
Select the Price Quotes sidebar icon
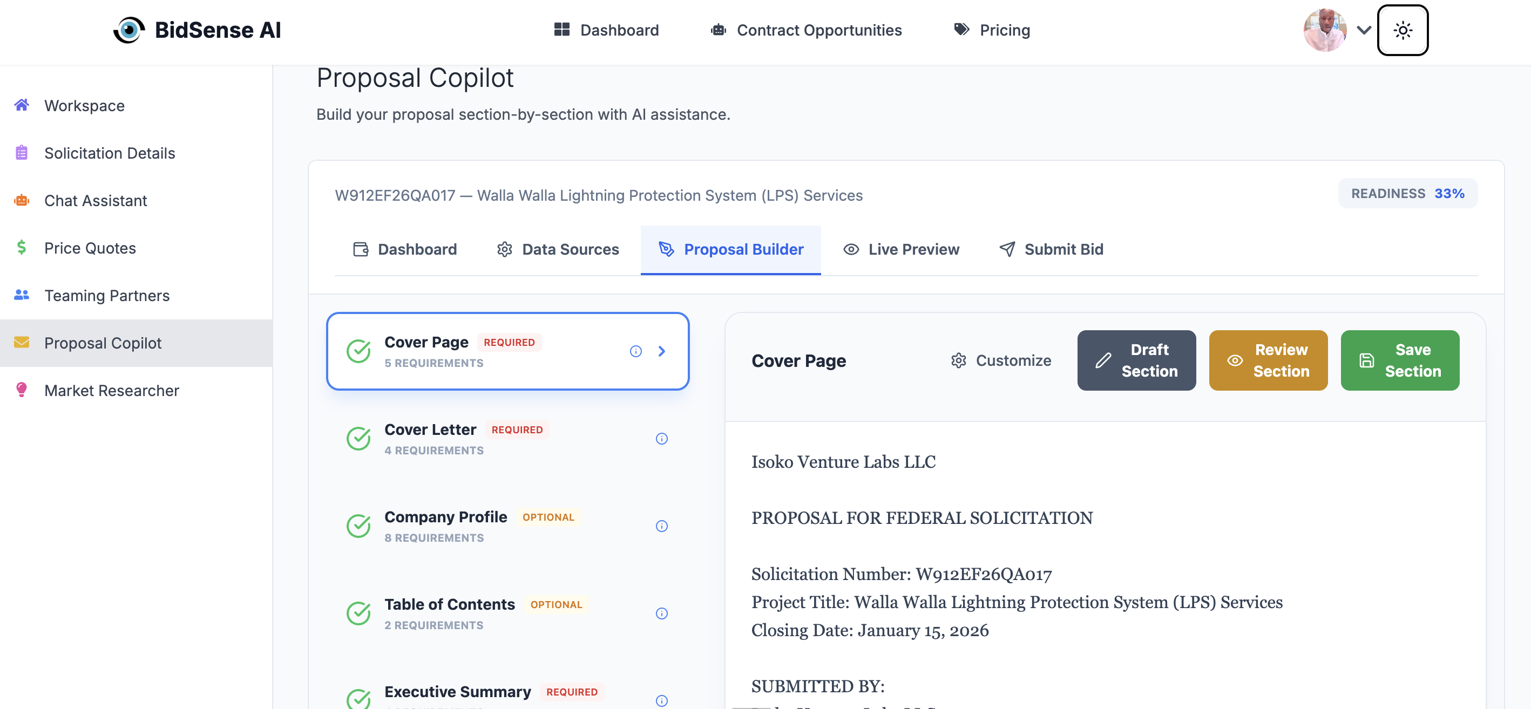click(22, 248)
